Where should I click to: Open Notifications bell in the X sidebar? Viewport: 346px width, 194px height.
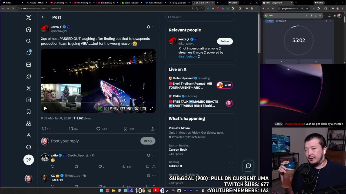tap(29, 53)
